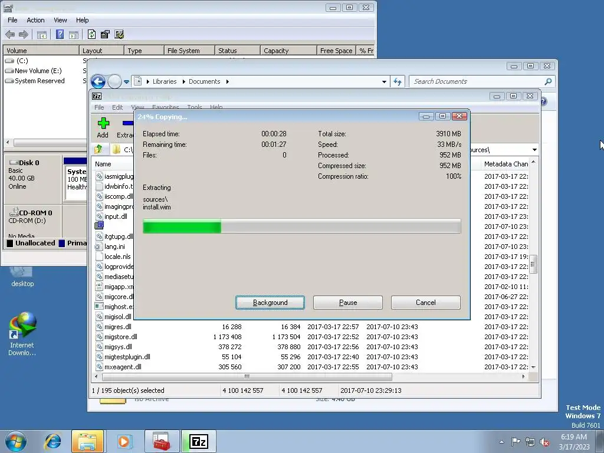Open Explorer recent locations dropdown arrow
The height and width of the screenshot is (453, 604).
[126, 82]
